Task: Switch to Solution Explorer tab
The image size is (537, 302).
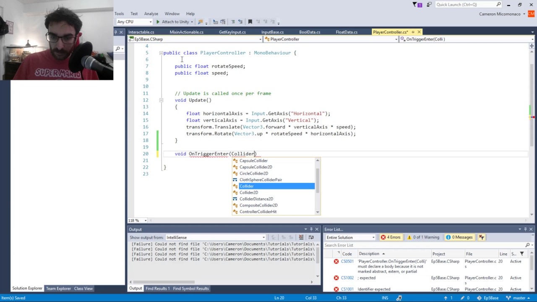Action: (x=27, y=289)
